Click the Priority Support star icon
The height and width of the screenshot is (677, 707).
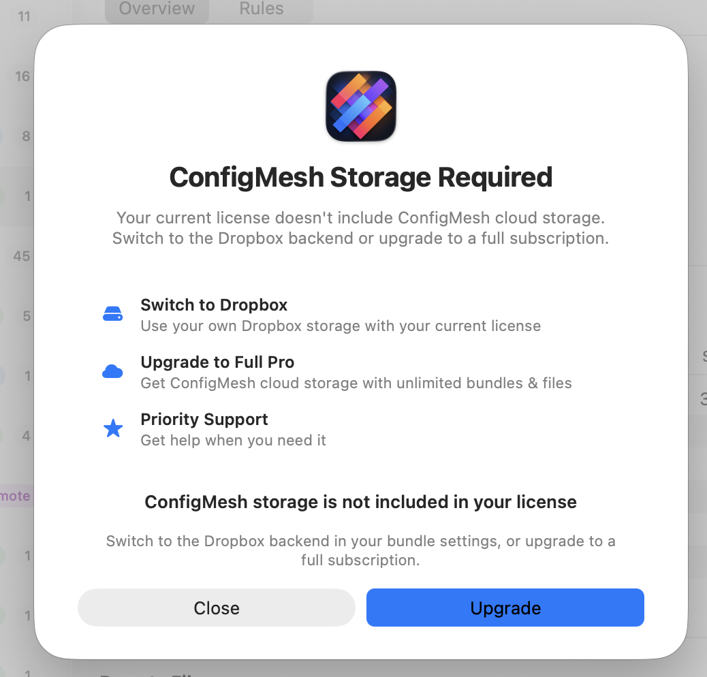113,428
